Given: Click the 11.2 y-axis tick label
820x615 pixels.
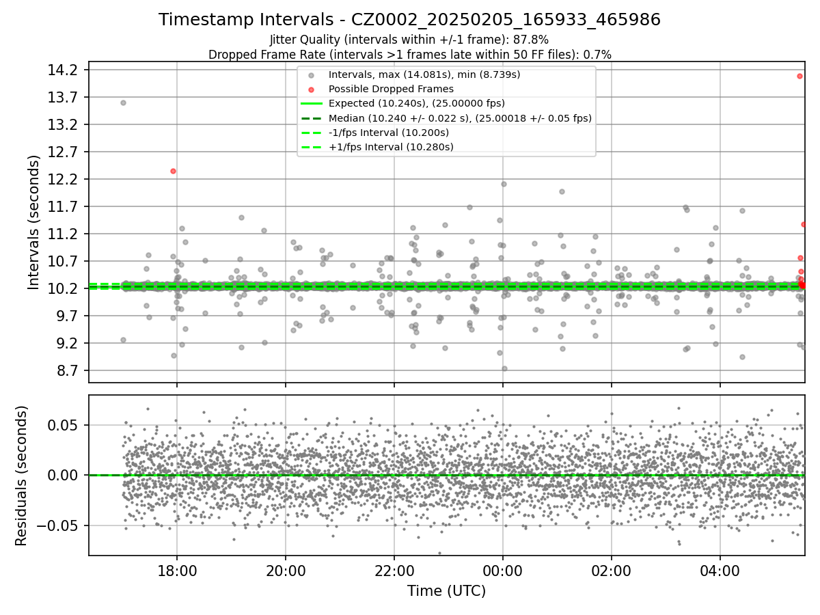Looking at the screenshot, I should pos(64,234).
